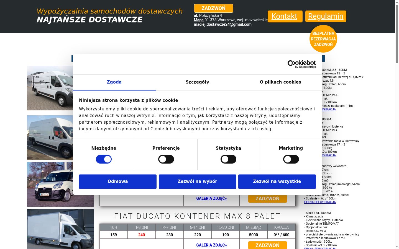399x249 pixels.
Task: Click the 5000 monthly price cell
Action: 254,235
